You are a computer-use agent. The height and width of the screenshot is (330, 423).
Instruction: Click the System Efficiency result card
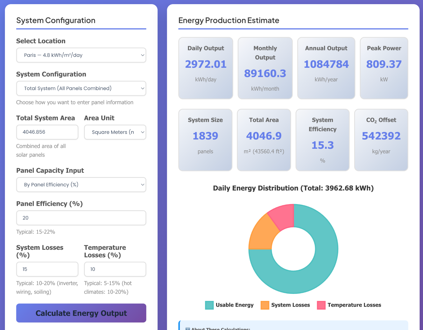pos(322,140)
